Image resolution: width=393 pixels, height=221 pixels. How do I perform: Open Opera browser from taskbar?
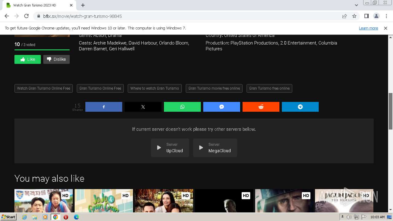66,217
